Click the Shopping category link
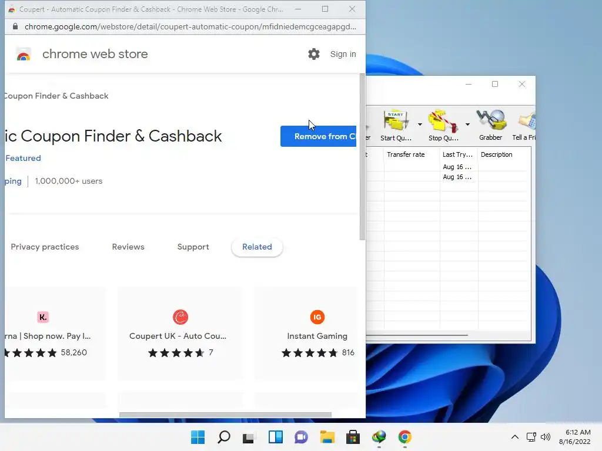Viewport: 602px width, 451px height. [13, 181]
